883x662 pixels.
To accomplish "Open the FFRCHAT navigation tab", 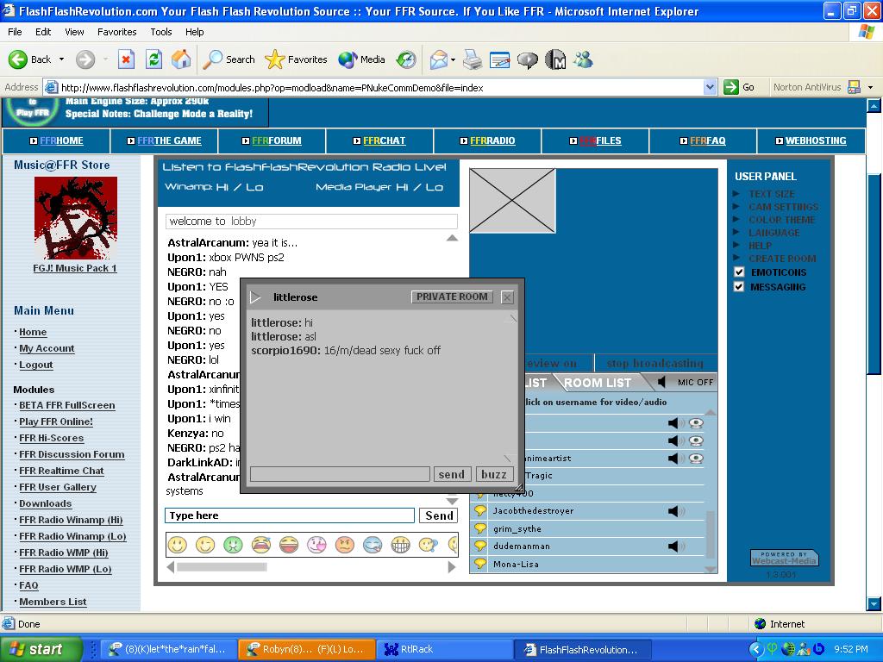I will [384, 141].
